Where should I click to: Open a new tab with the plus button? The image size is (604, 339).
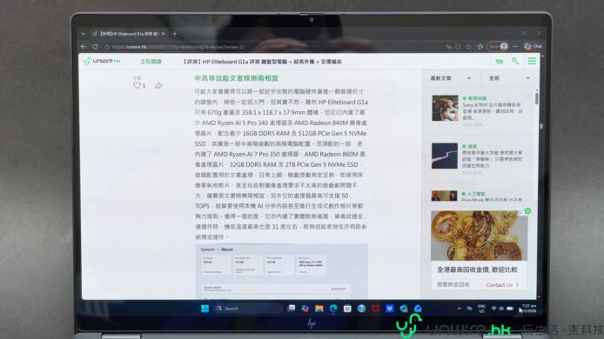click(x=174, y=34)
